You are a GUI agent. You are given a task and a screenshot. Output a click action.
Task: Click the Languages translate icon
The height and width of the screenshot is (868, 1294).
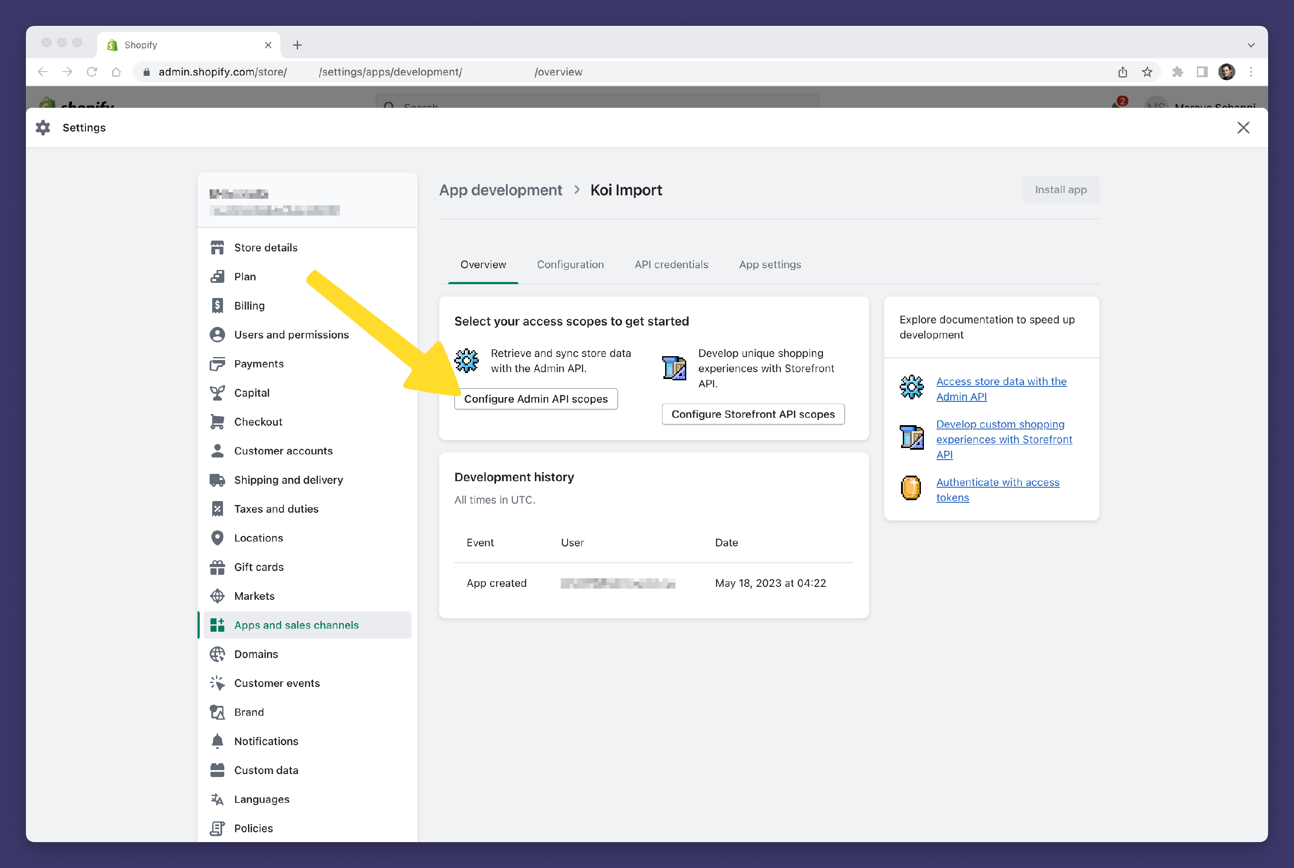tap(217, 799)
